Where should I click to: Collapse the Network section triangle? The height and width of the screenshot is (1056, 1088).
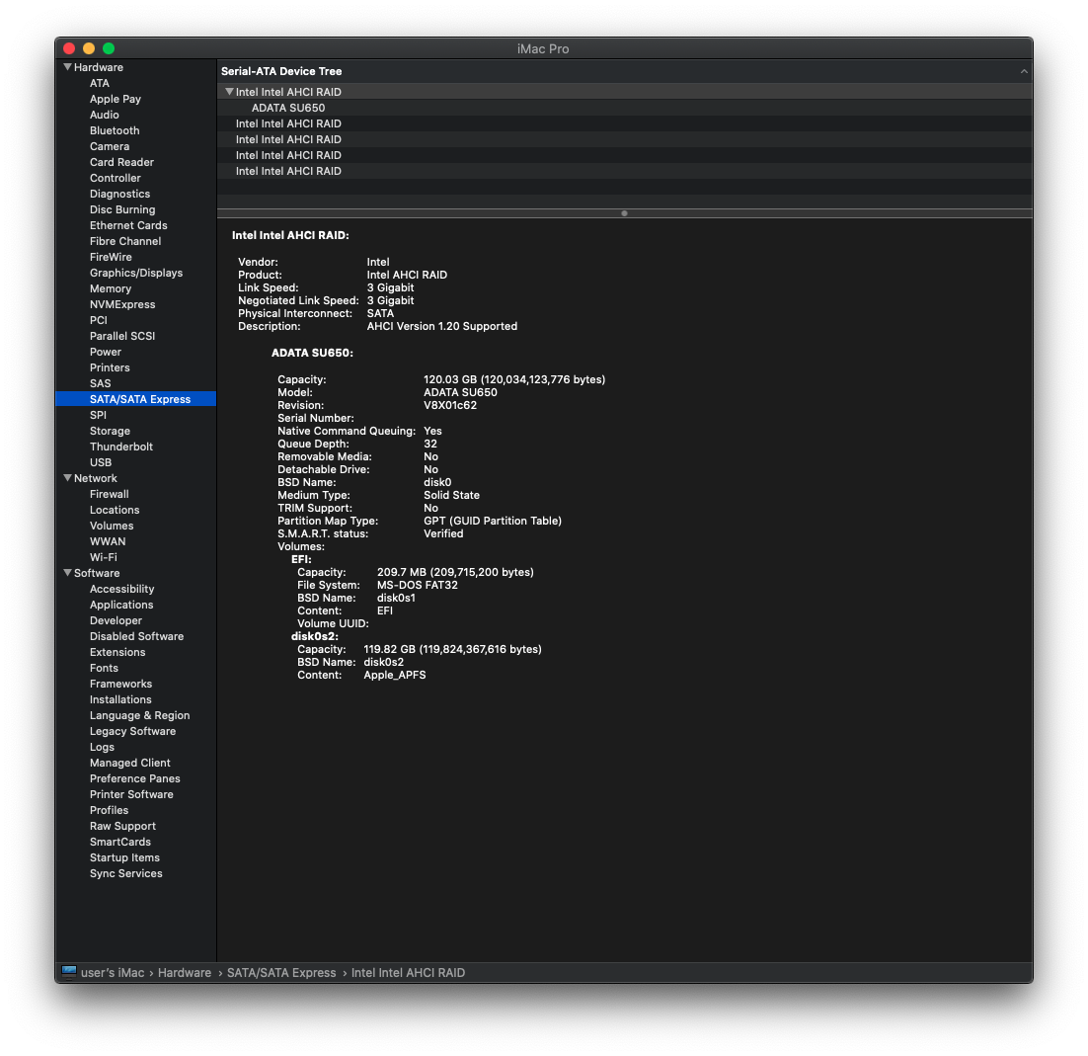(x=67, y=478)
